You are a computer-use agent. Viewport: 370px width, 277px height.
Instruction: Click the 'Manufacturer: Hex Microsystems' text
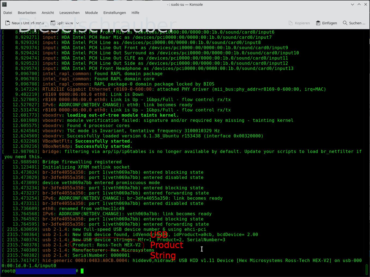pos(113,250)
